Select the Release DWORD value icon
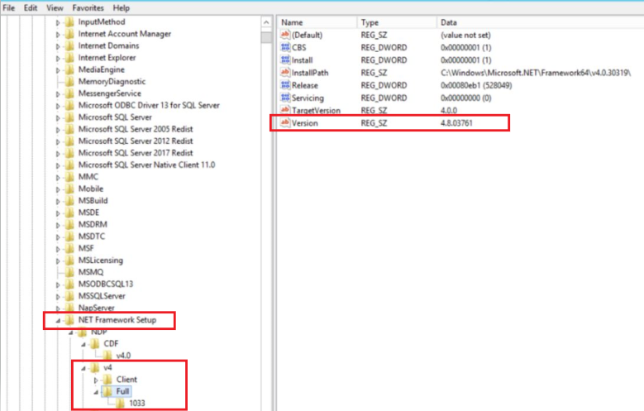 pos(286,85)
